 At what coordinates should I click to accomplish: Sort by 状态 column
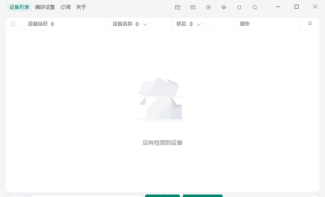(191, 24)
